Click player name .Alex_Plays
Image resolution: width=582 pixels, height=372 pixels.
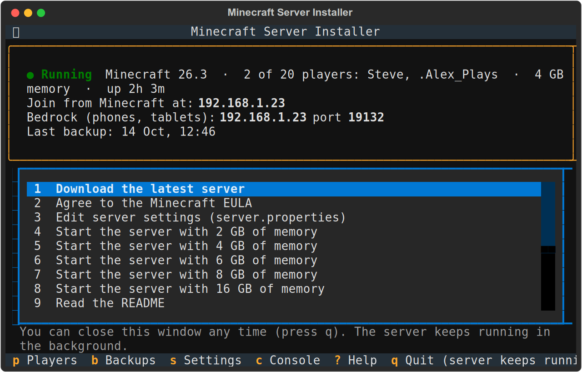tap(458, 75)
